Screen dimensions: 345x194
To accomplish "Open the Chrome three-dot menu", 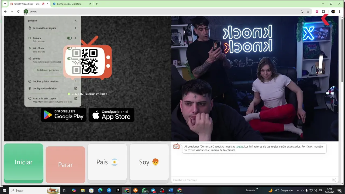I will point(340,12).
